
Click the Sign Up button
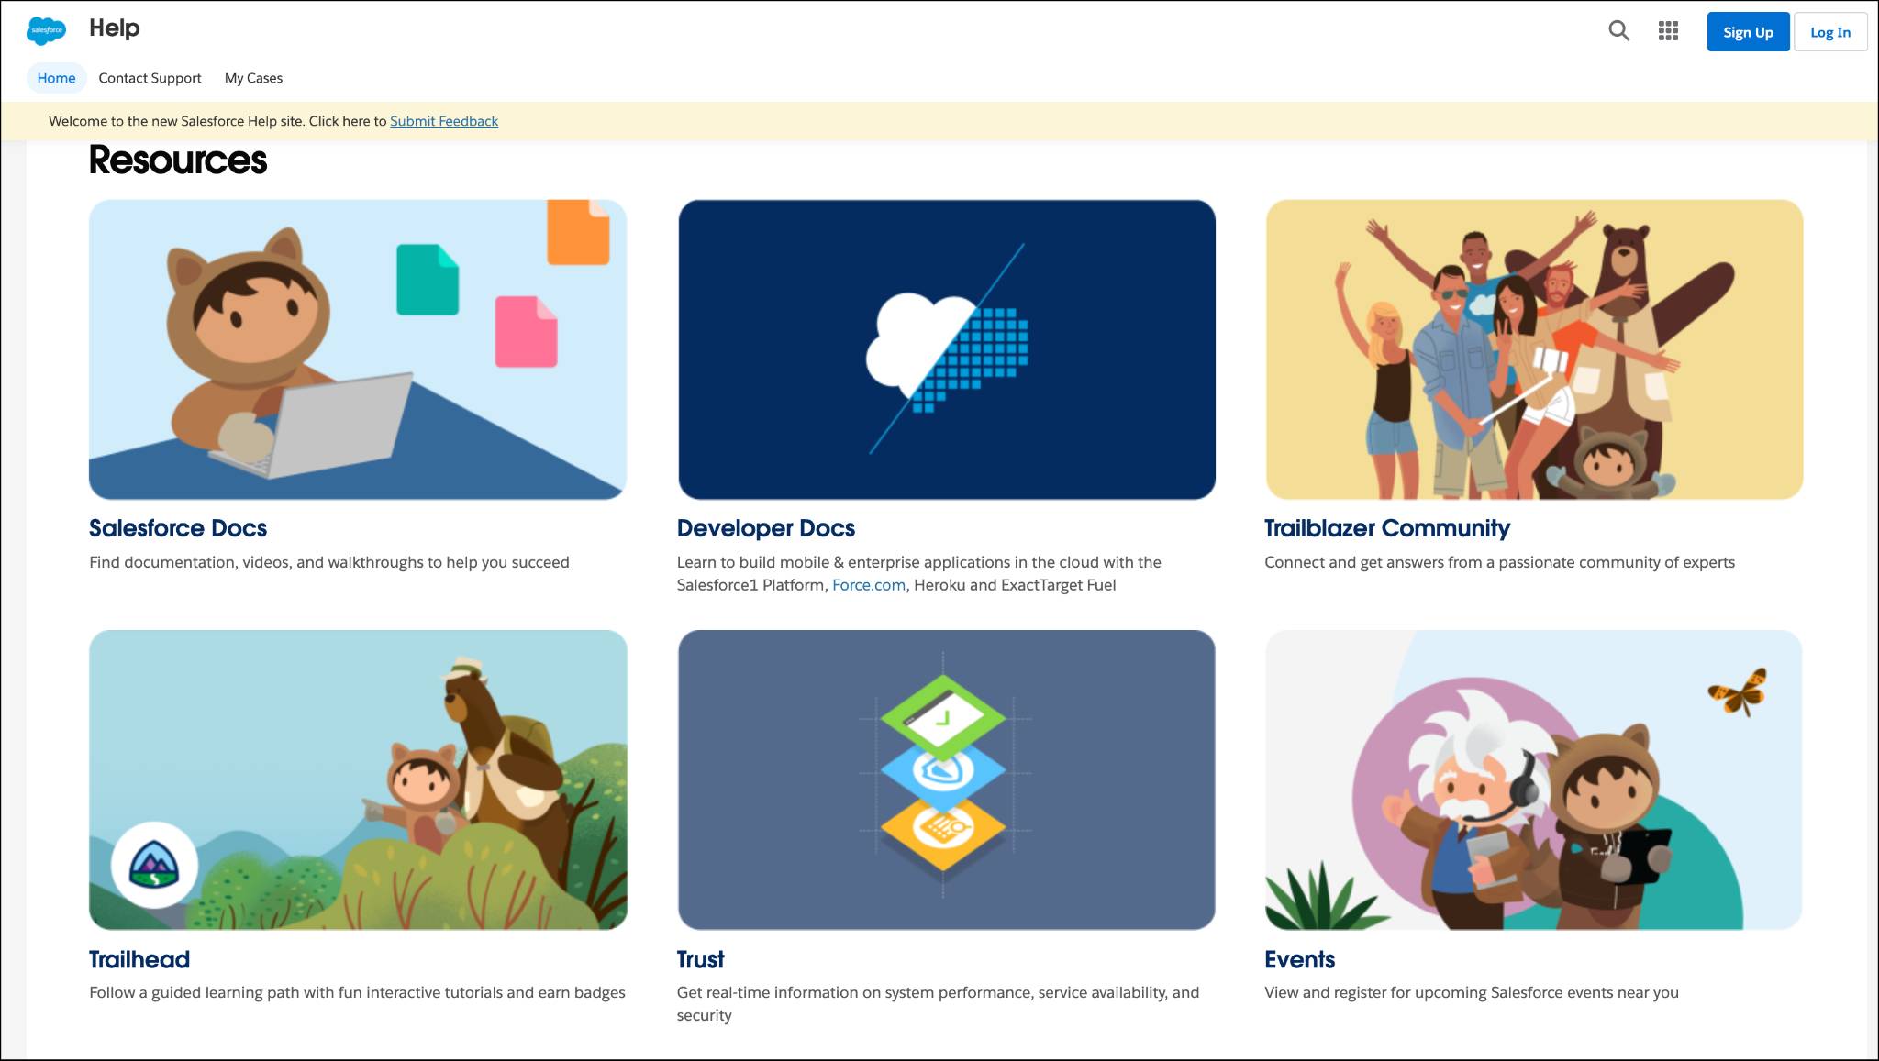tap(1746, 32)
